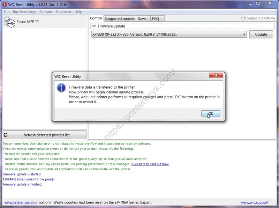Click the refresh icon on the refresh button
This screenshot has height=208, width=279.
(x=5, y=135)
